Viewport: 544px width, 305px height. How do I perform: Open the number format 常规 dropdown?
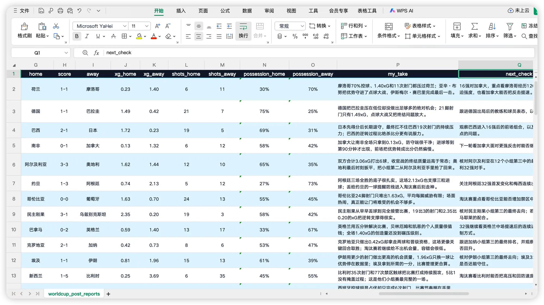(x=302, y=26)
